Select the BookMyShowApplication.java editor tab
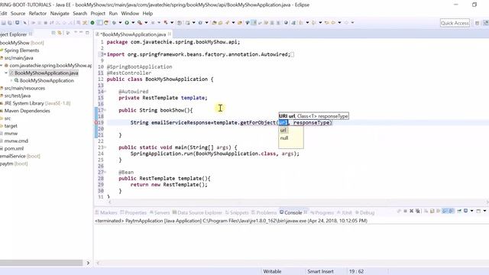 pos(134,34)
